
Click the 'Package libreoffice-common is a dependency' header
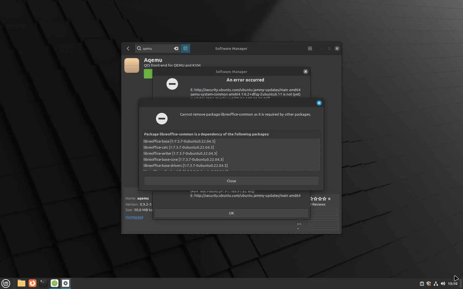(207, 134)
